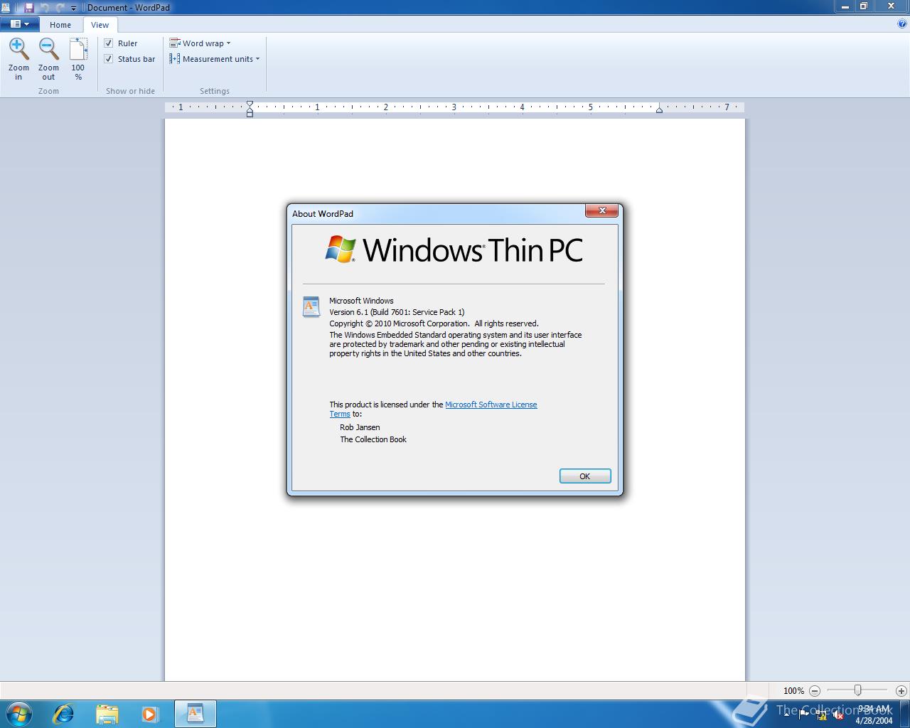910x728 pixels.
Task: Click the Undo arrow in the title bar
Action: coord(45,7)
